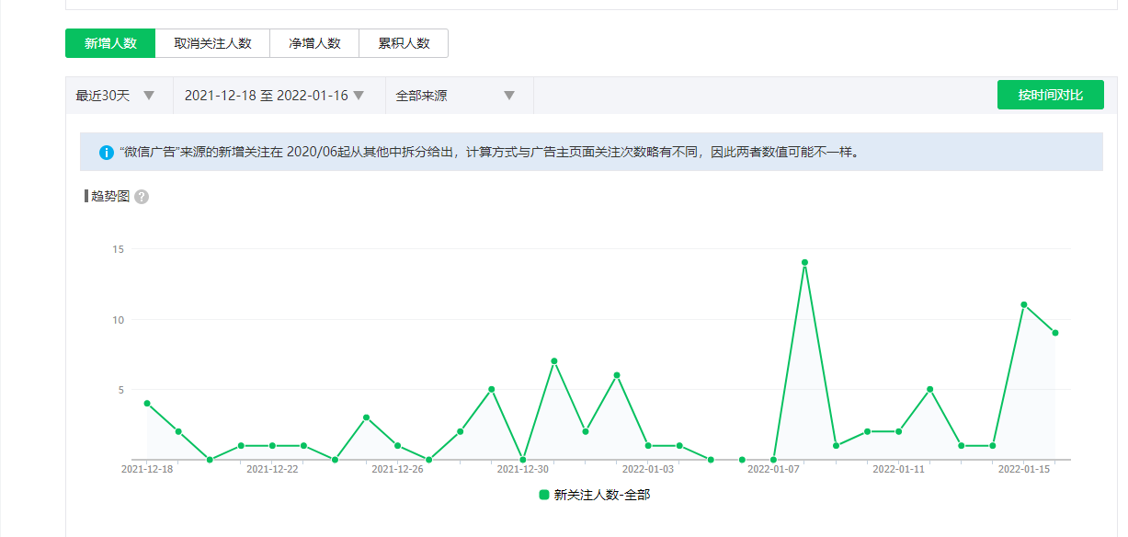Click the first data point on 2021-12-18
The image size is (1128, 537).
[147, 404]
